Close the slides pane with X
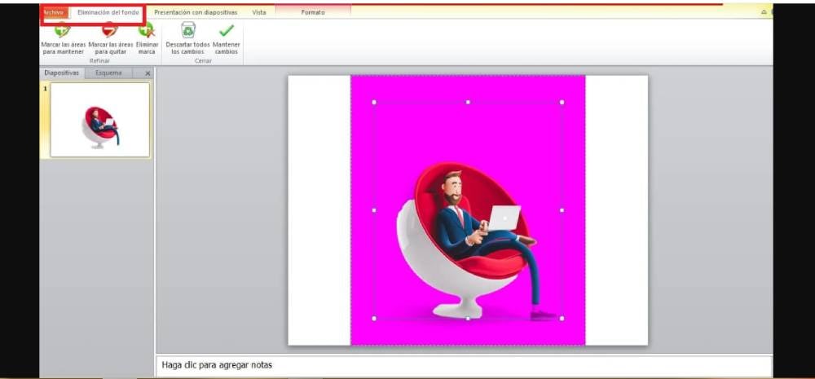Viewport: 815px width, 379px height. tap(148, 73)
